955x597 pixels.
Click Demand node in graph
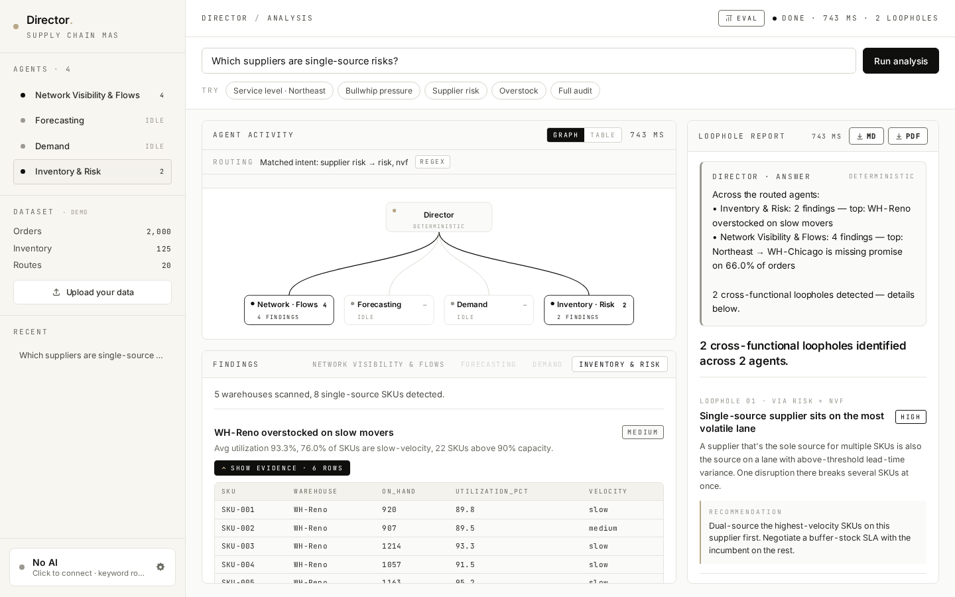(489, 310)
